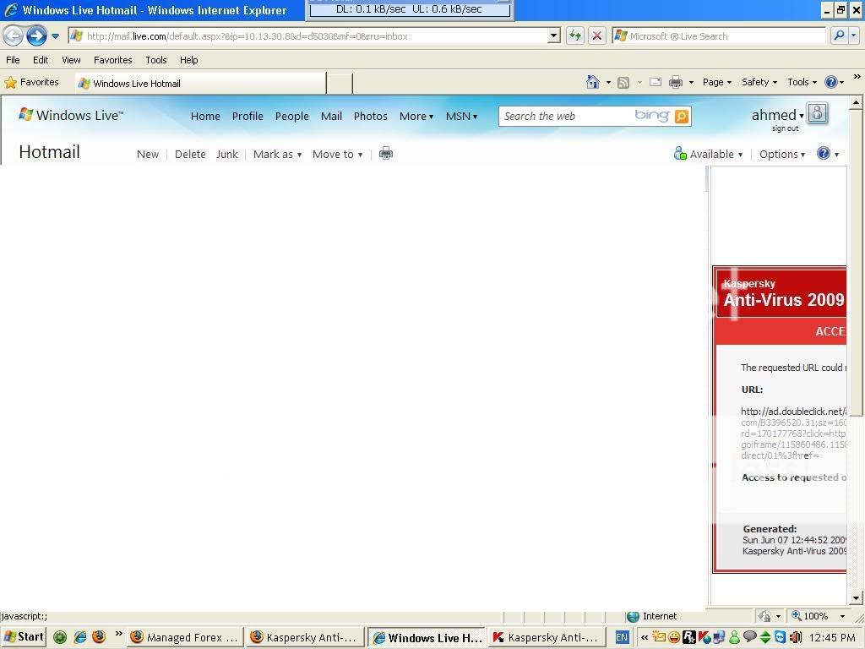Click the browser Forward arrow button
This screenshot has height=649, width=865.
pyautogui.click(x=36, y=36)
